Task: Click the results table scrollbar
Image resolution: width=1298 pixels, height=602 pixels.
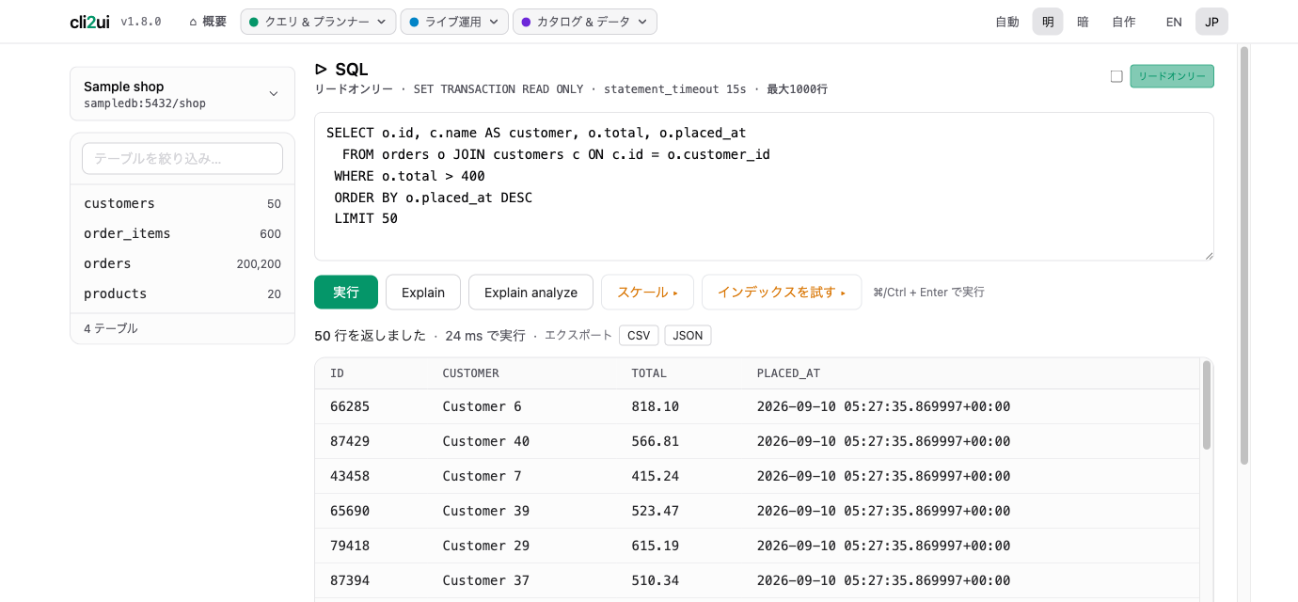Action: click(x=1207, y=404)
